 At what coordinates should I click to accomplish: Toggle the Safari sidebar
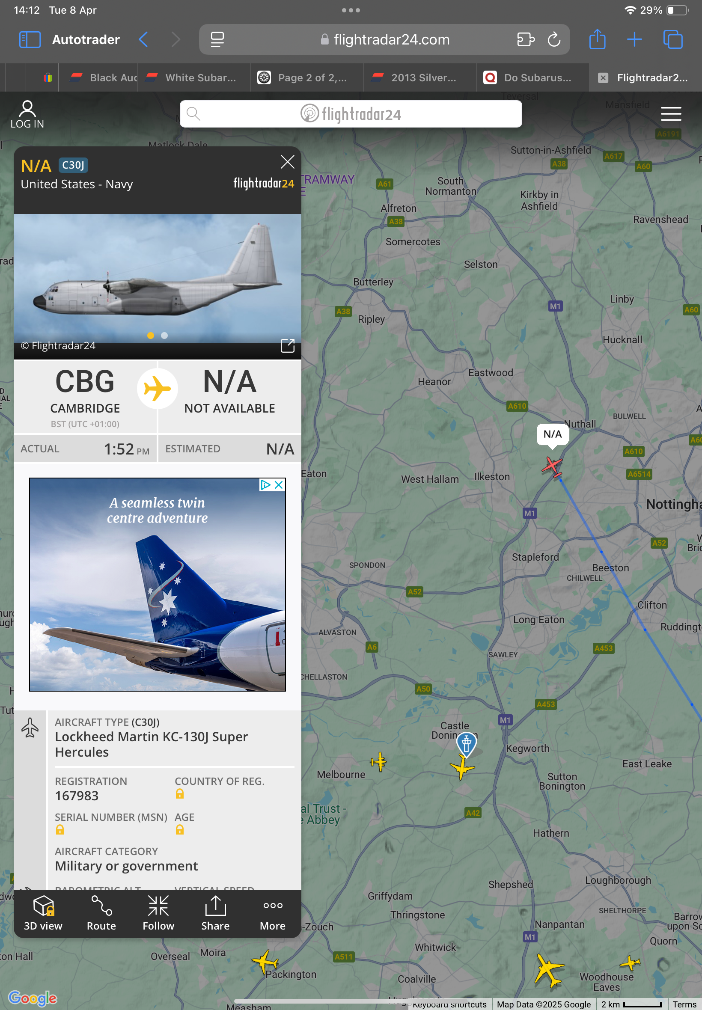click(30, 39)
